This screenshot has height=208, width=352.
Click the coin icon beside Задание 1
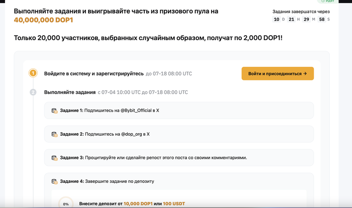coord(54,111)
